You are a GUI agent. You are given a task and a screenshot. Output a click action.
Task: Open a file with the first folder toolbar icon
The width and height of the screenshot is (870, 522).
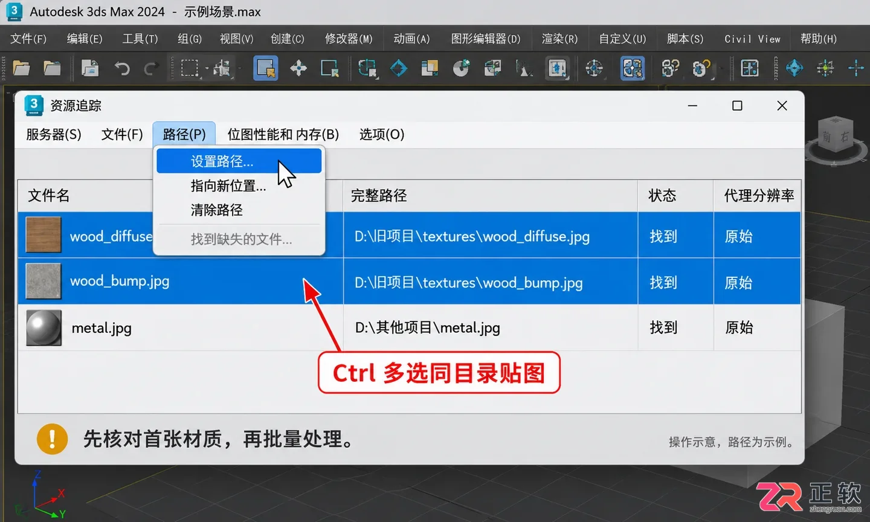pyautogui.click(x=22, y=68)
